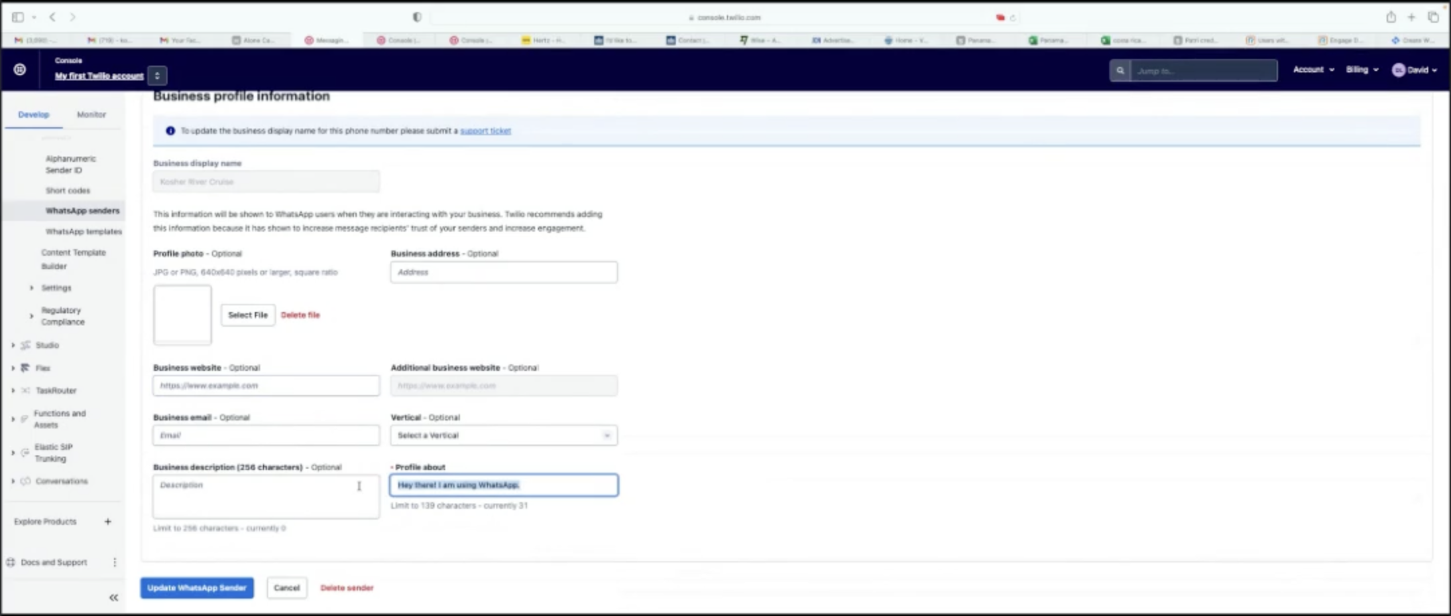Viewport: 1451px width, 616px height.
Task: Click the Delete file link
Action: point(300,315)
